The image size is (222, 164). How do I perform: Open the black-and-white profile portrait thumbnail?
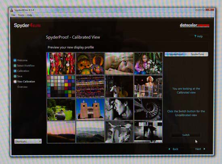tap(119, 109)
